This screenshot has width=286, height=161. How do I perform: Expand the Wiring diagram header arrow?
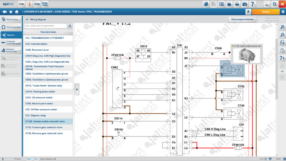(27, 19)
